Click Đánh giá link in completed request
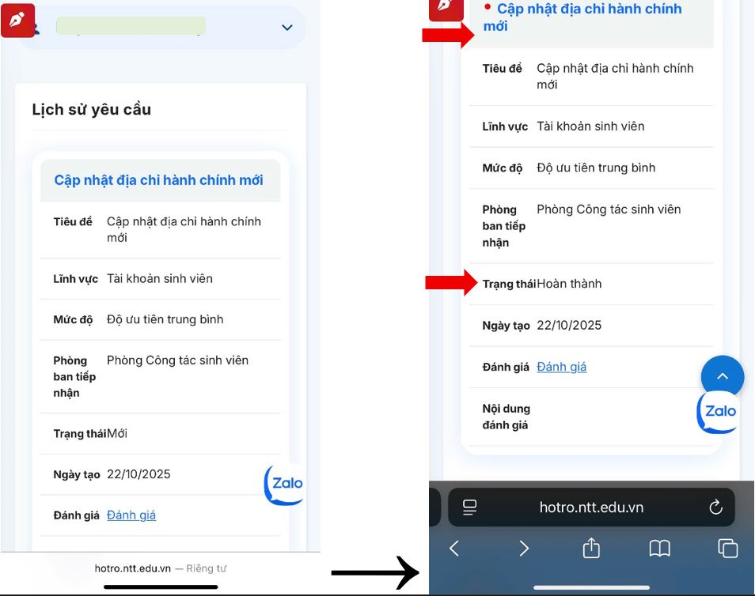The image size is (755, 596). click(x=561, y=367)
